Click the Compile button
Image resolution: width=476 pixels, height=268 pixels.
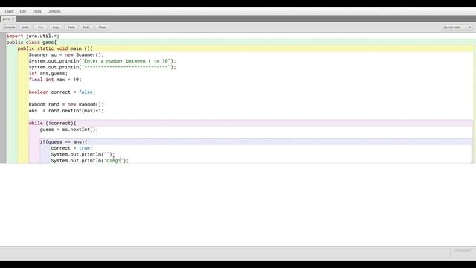pos(10,28)
